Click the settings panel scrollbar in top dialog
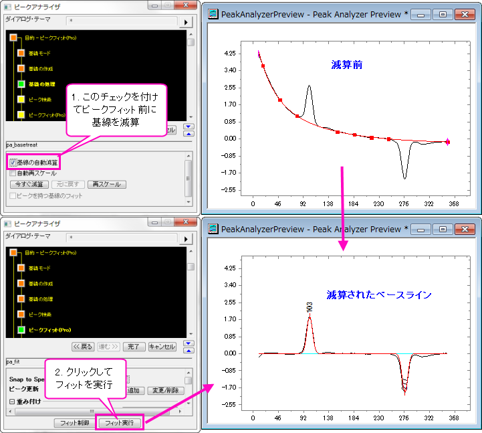The height and width of the screenshot is (433, 482). click(x=189, y=179)
